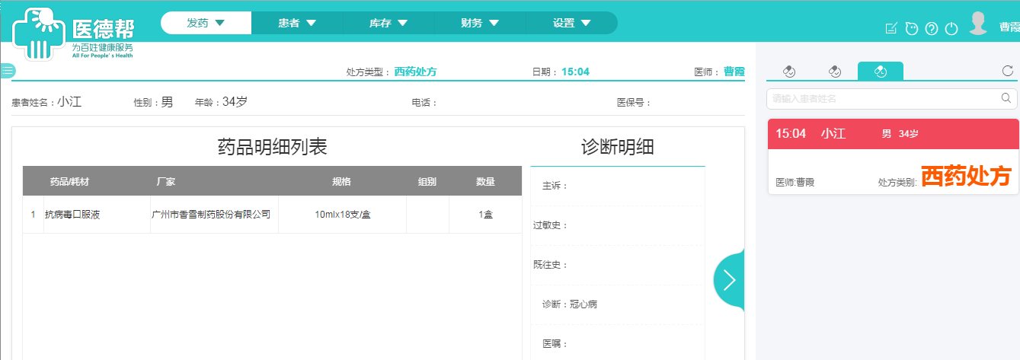The height and width of the screenshot is (360, 1020).
Task: Click the patient name 小江 in info row
Action: [69, 102]
